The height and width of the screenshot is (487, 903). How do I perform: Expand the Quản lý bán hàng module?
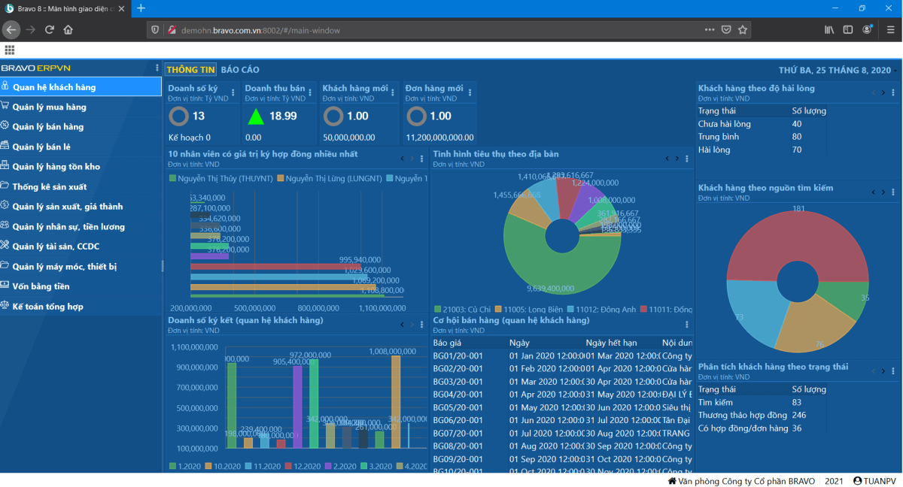48,127
